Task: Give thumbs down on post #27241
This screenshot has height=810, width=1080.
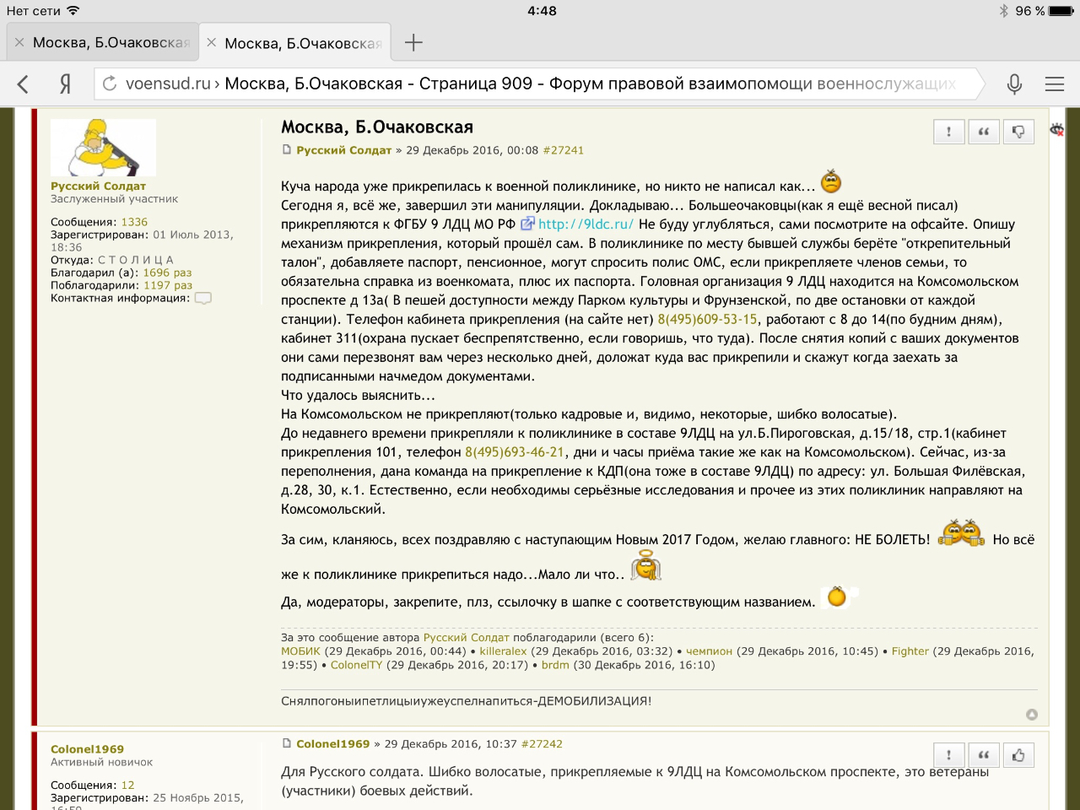Action: click(x=1018, y=132)
